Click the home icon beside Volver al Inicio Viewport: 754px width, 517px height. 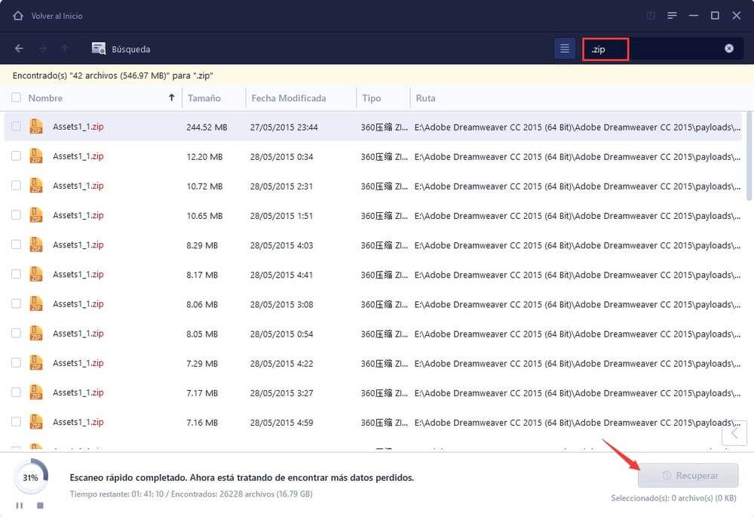coord(18,15)
